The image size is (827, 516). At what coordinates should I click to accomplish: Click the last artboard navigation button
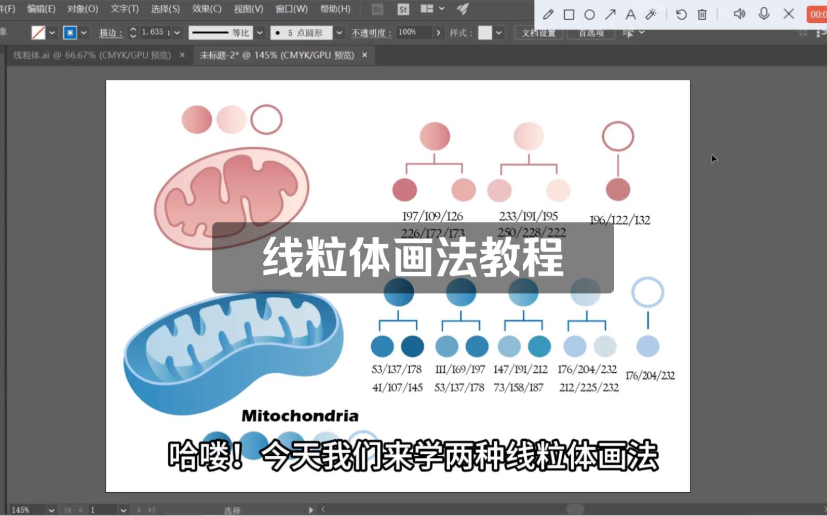coord(152,510)
